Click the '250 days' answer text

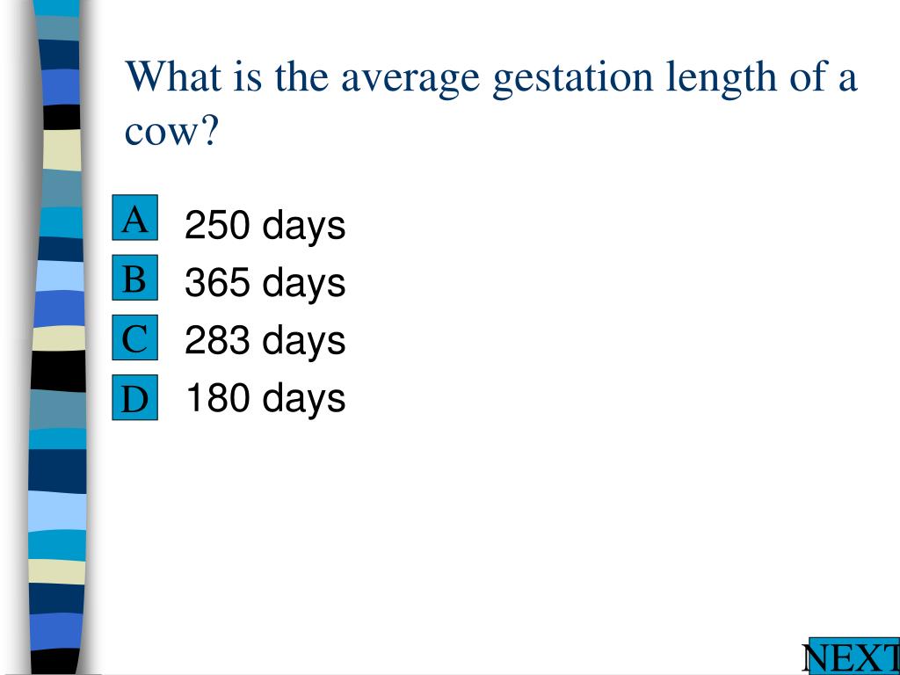[x=265, y=224]
